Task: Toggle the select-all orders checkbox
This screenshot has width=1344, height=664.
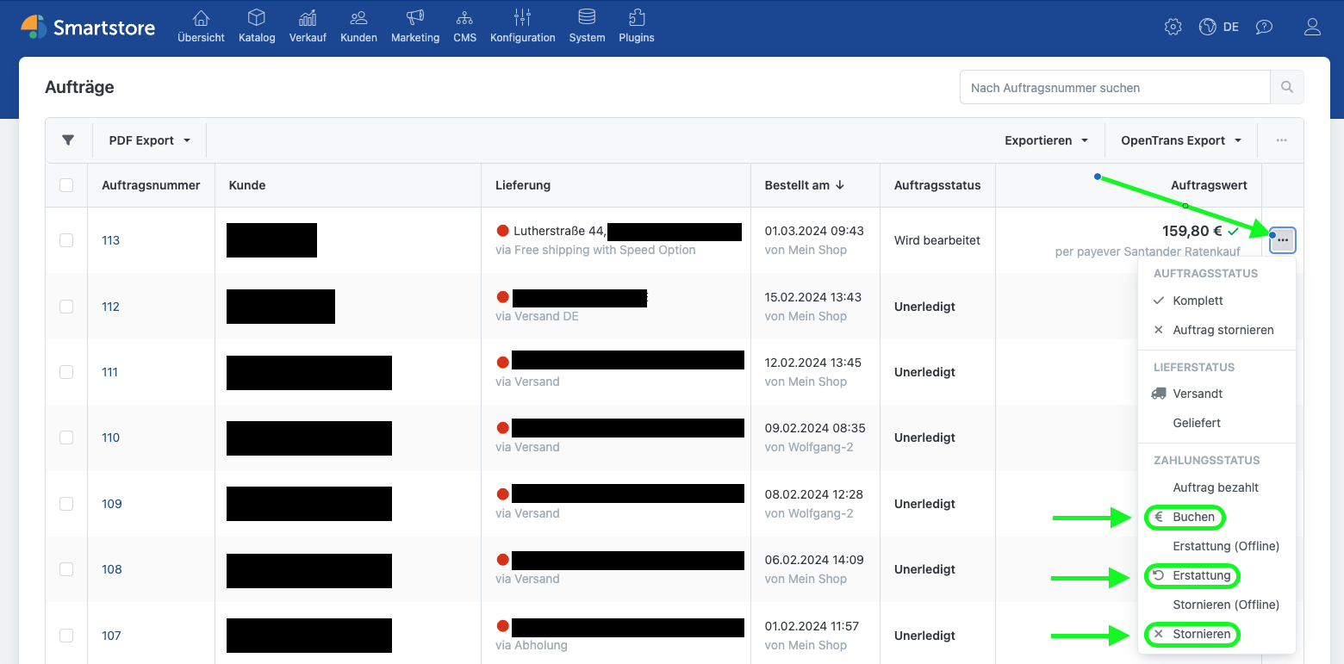Action: coord(66,185)
